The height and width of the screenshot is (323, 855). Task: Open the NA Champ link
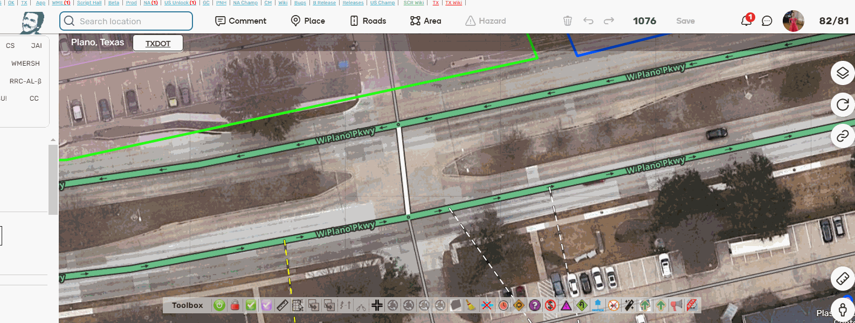tap(245, 3)
